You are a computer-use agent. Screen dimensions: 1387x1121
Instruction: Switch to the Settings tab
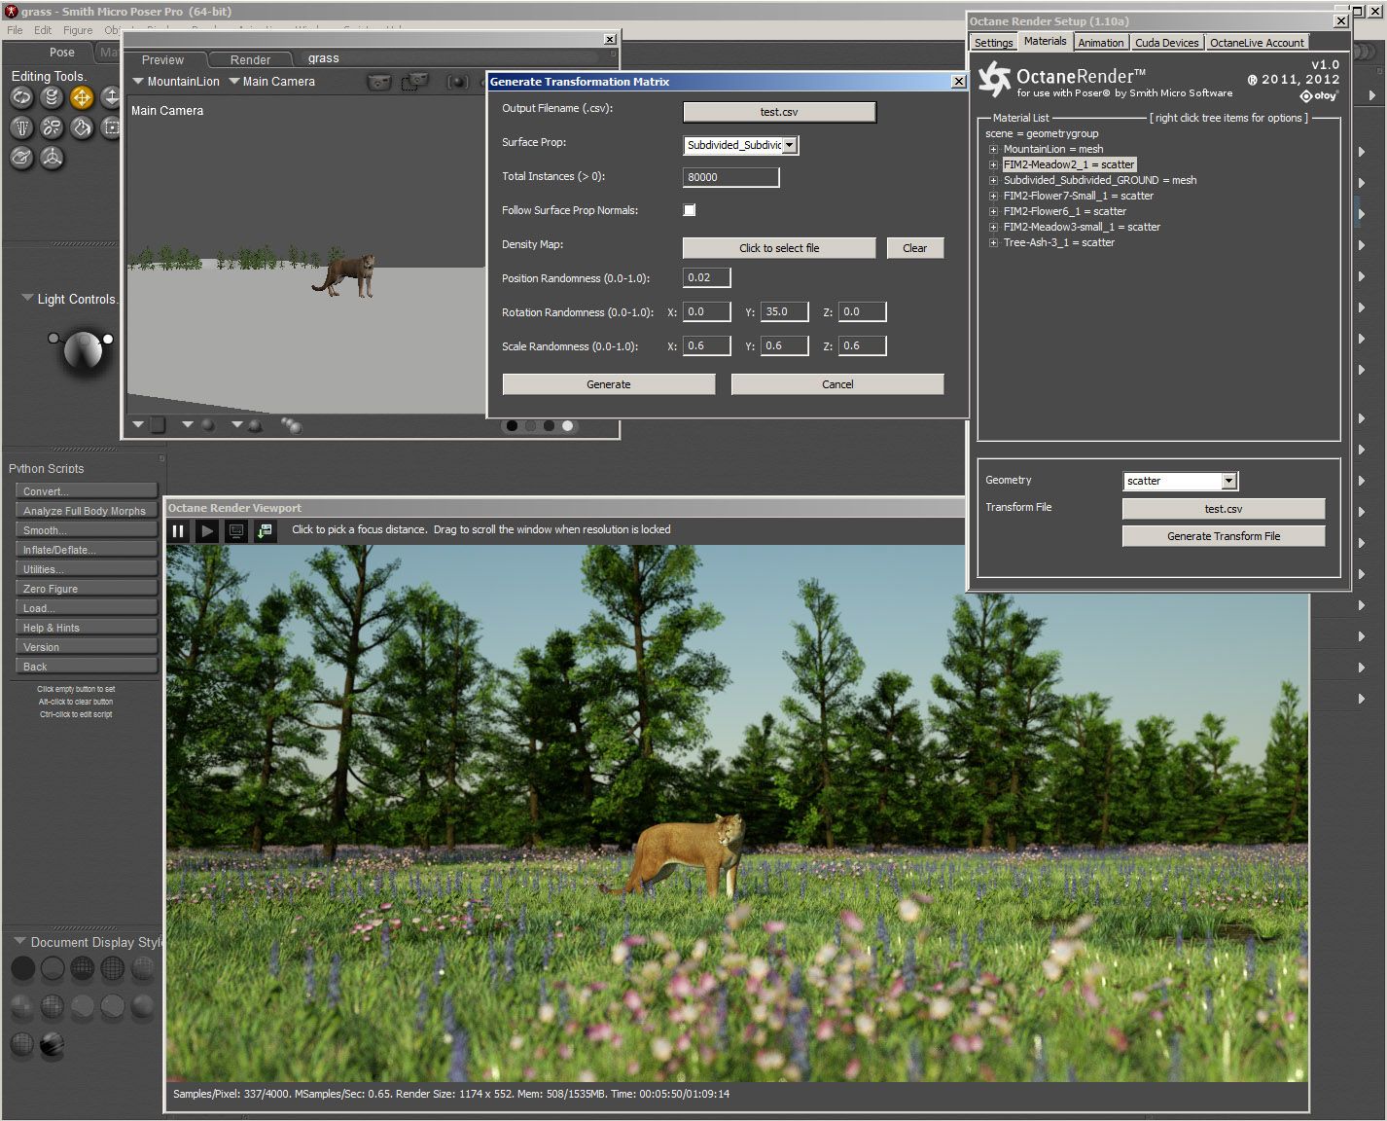click(993, 43)
